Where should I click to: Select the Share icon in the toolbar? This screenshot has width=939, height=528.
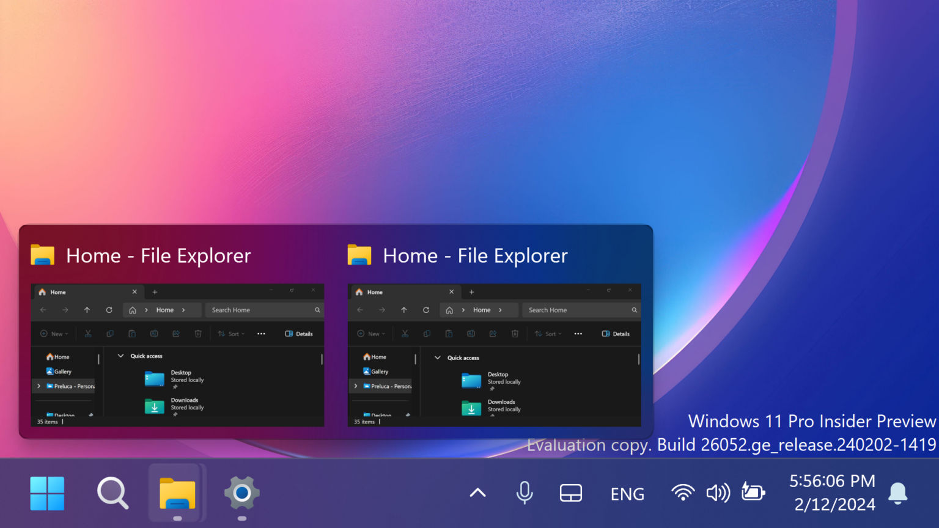(176, 334)
